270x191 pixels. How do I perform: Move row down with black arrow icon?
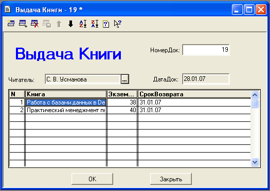tap(71, 24)
